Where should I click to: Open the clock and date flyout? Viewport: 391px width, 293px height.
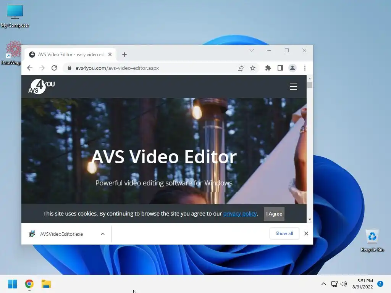point(363,284)
